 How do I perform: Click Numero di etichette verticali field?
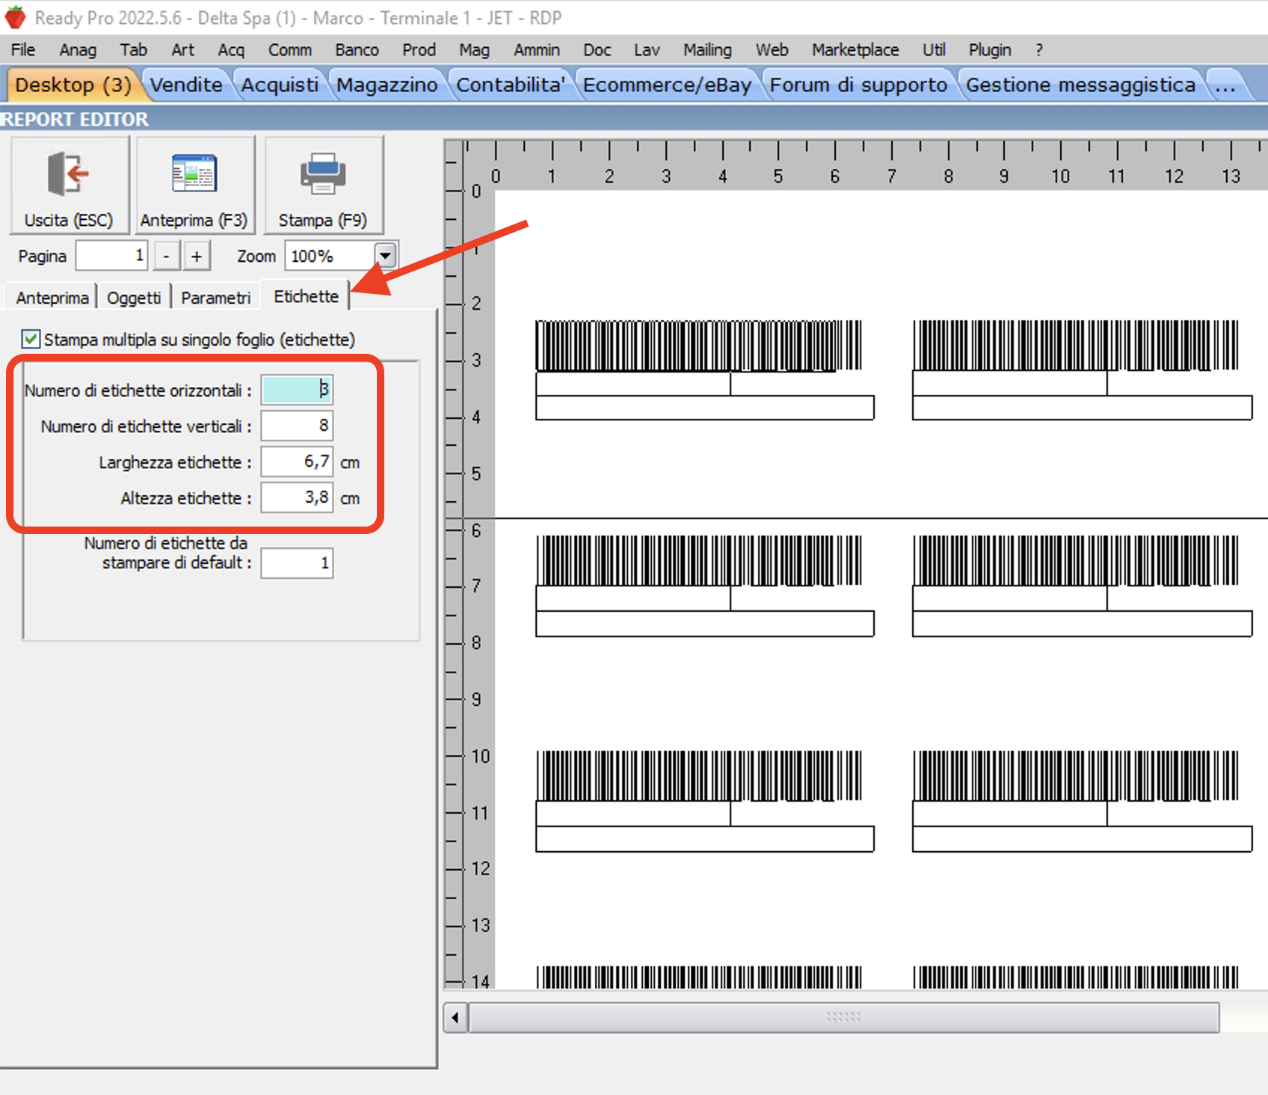[297, 426]
